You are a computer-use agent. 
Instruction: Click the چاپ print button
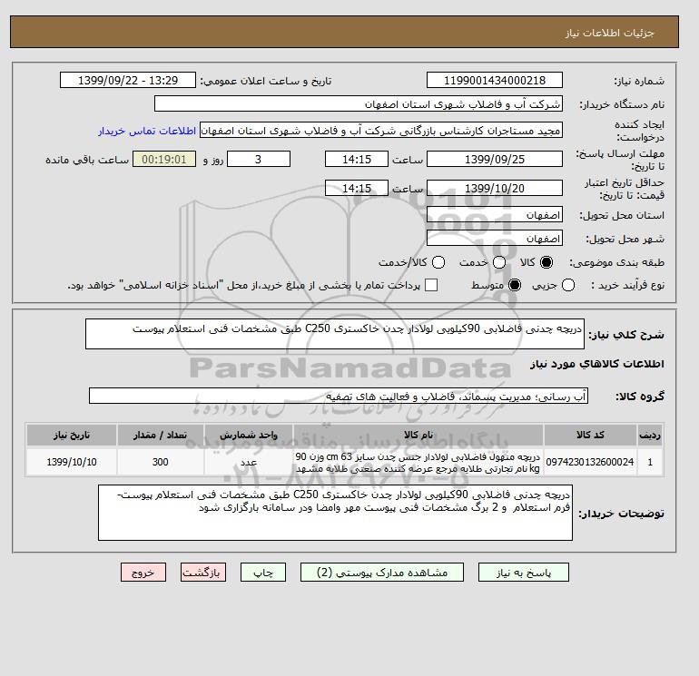[263, 573]
